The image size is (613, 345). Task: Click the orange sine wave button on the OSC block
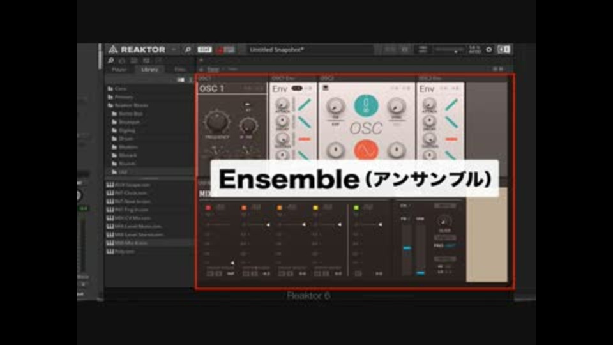tap(366, 149)
